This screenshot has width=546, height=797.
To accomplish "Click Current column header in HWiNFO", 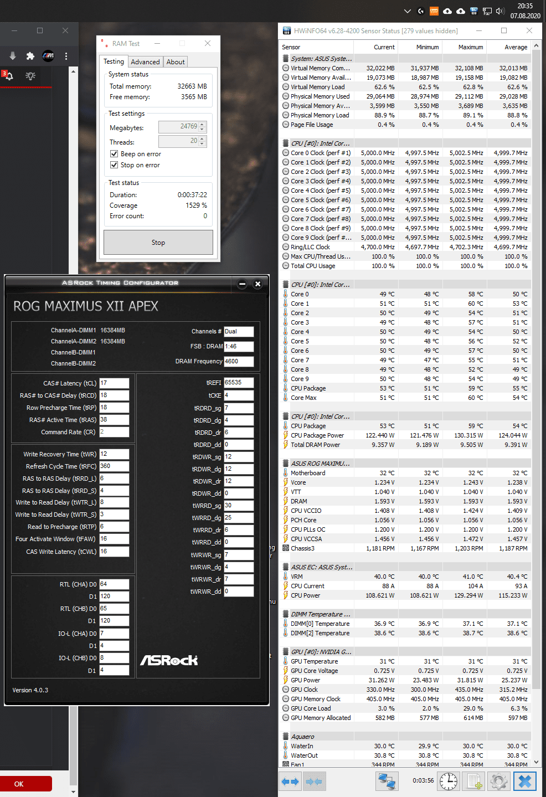I will pyautogui.click(x=376, y=47).
